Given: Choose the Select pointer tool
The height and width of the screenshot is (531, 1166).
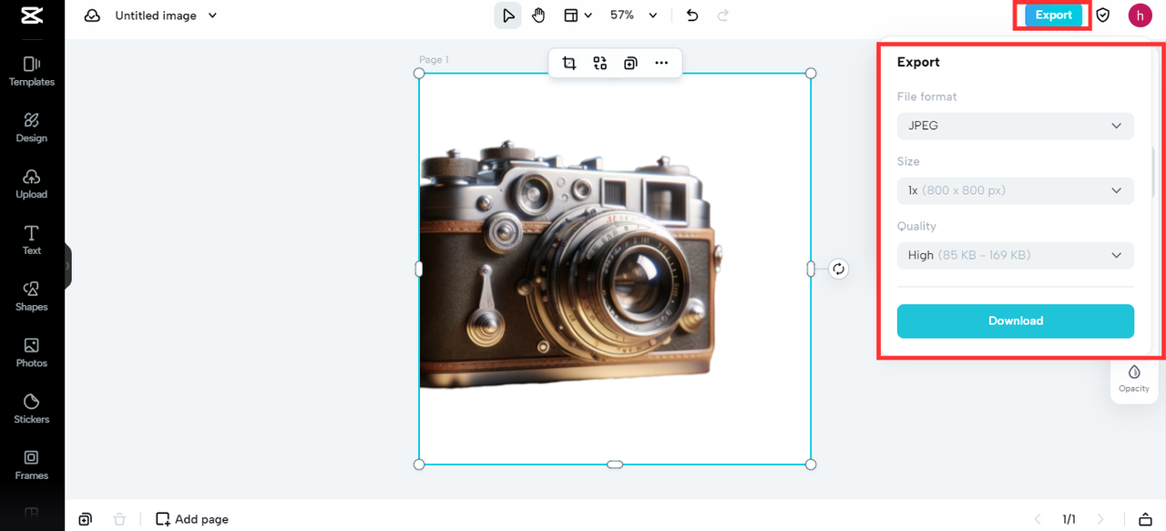Looking at the screenshot, I should point(508,15).
